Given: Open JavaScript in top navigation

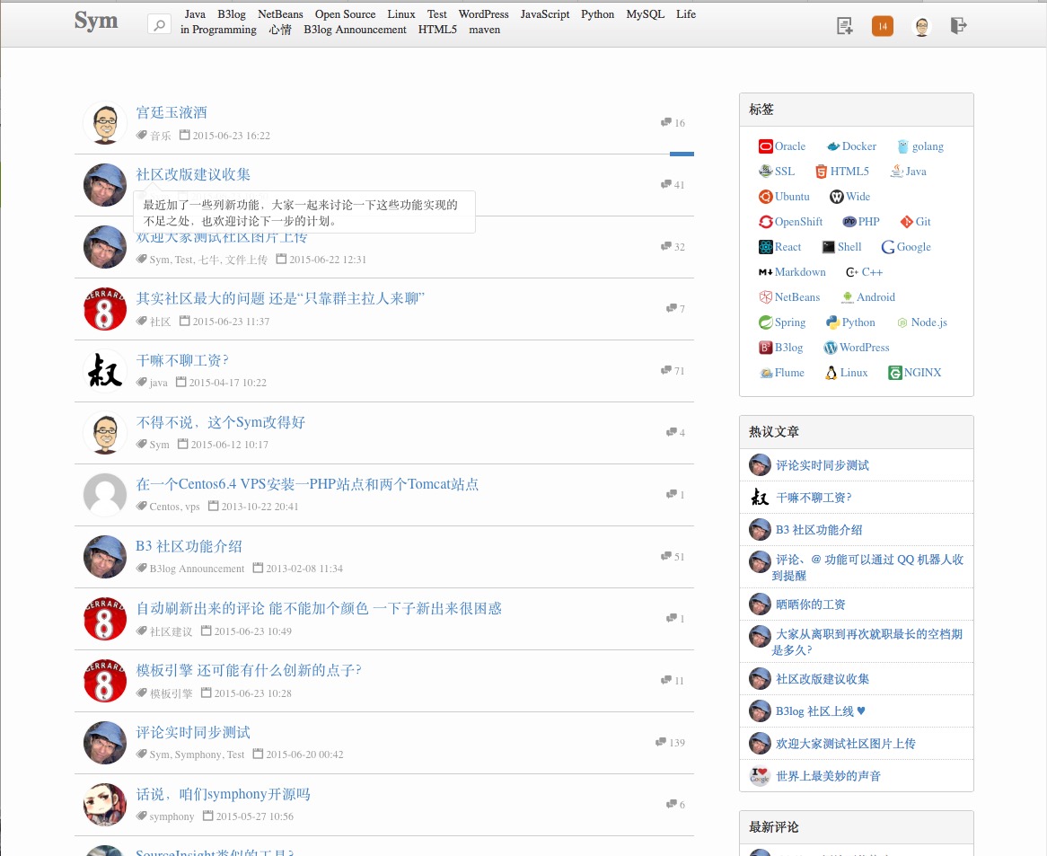Looking at the screenshot, I should tap(545, 14).
